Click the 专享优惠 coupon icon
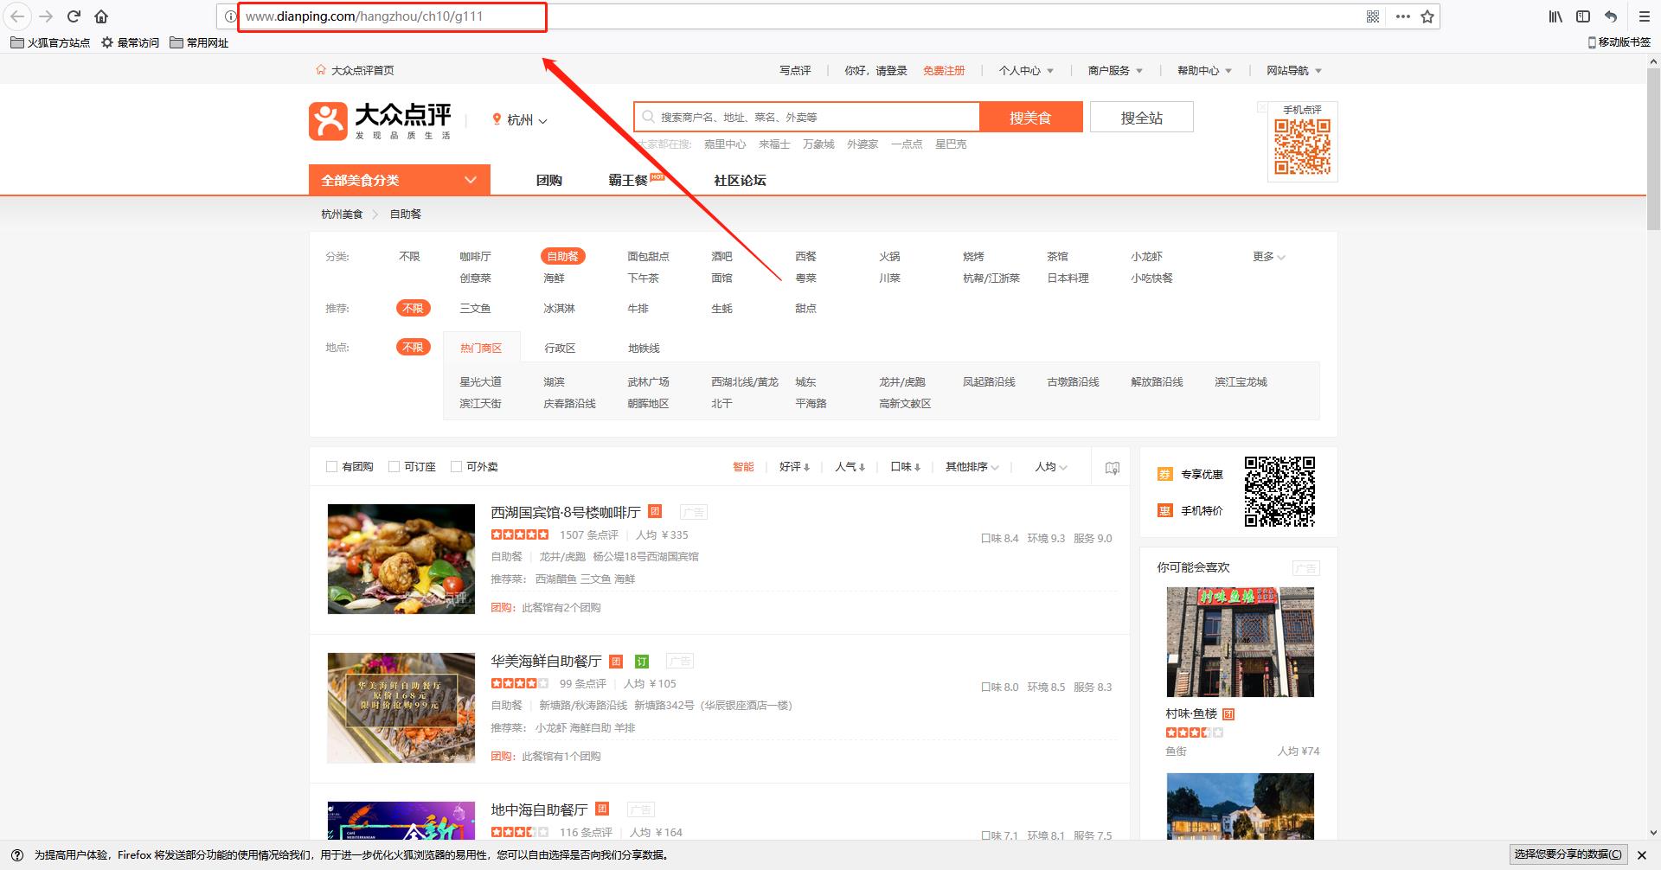This screenshot has height=870, width=1661. [x=1164, y=474]
